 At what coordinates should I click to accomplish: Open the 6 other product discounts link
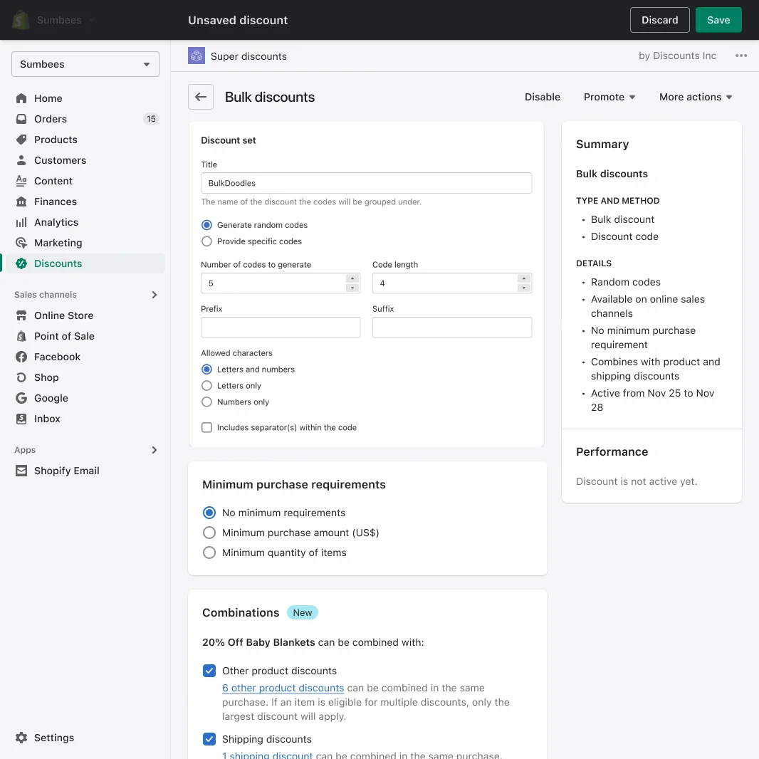pos(283,688)
